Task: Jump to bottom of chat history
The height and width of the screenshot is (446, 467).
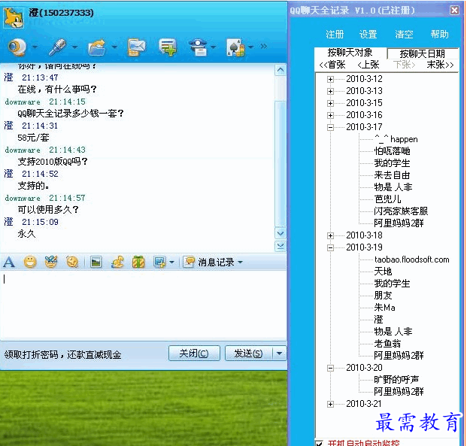Action: pyautogui.click(x=281, y=246)
